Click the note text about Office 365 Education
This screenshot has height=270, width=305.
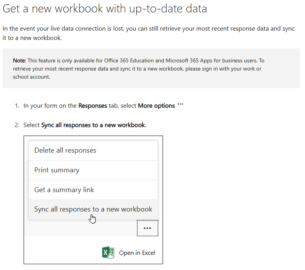[139, 69]
